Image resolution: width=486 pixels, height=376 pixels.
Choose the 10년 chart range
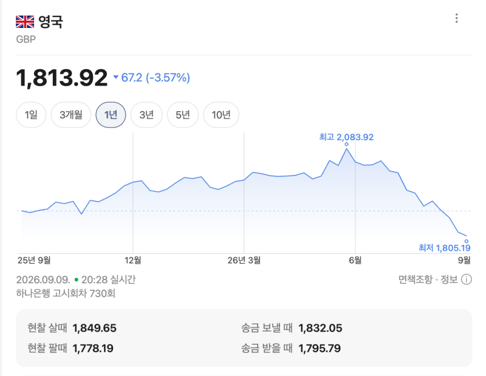221,115
